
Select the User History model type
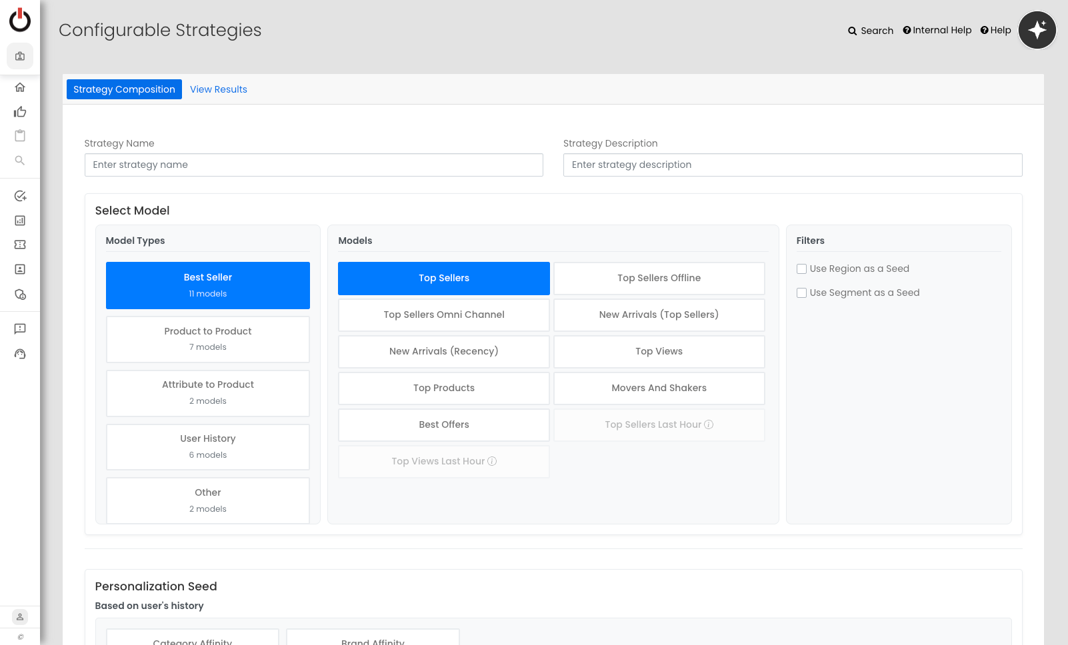point(208,446)
